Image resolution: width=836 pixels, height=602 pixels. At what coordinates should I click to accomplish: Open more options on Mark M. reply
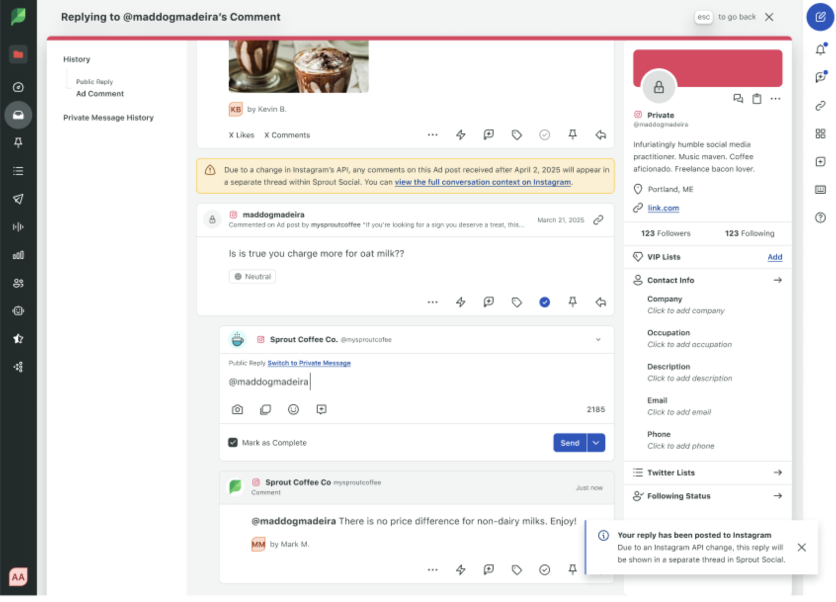pos(433,570)
